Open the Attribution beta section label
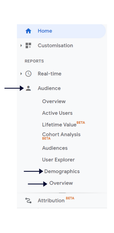114x233 pixels. [x=51, y=200]
